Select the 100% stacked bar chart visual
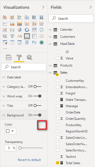 tap(34, 17)
